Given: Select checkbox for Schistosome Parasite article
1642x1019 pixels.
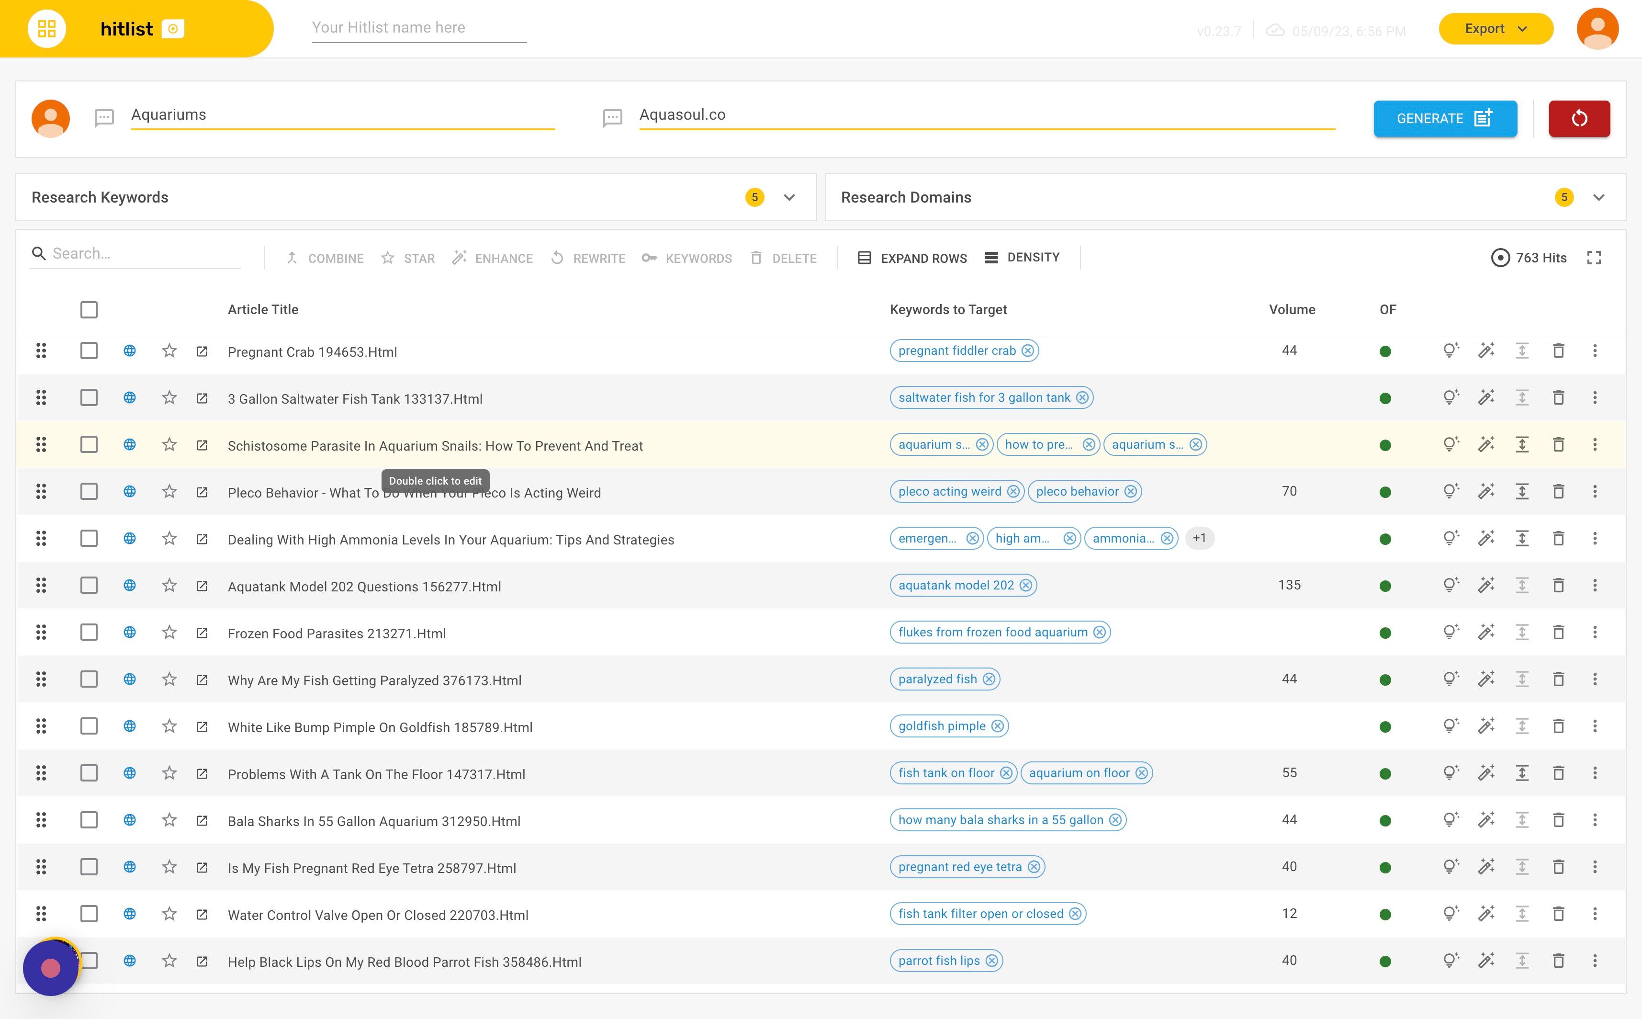Looking at the screenshot, I should click(88, 445).
